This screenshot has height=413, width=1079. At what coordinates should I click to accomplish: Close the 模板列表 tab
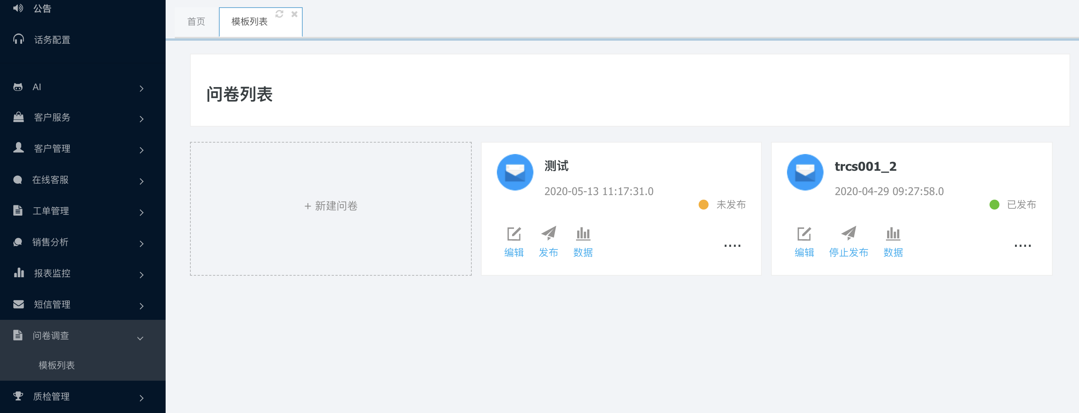coord(294,14)
